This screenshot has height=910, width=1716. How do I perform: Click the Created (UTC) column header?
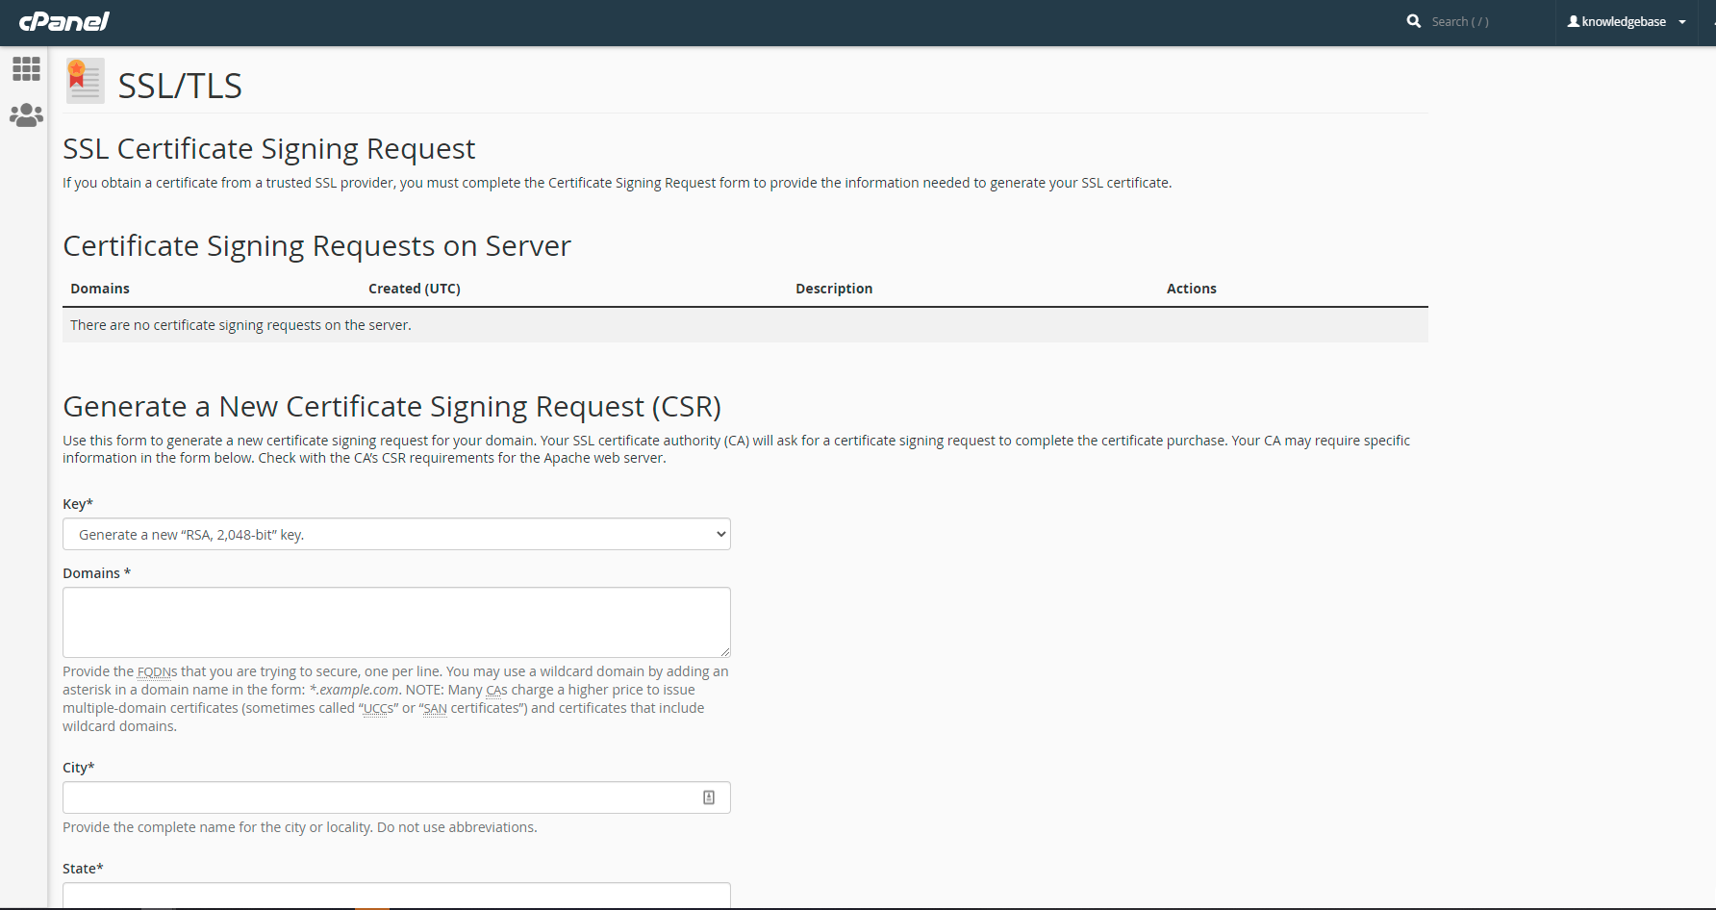coord(415,288)
